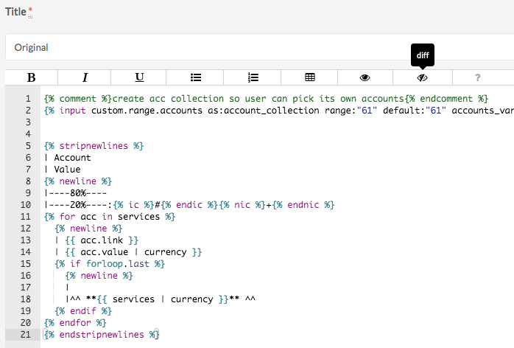Image resolution: width=514 pixels, height=348 pixels.
Task: Click 'endfor' tag on line 20
Action: tap(75, 323)
